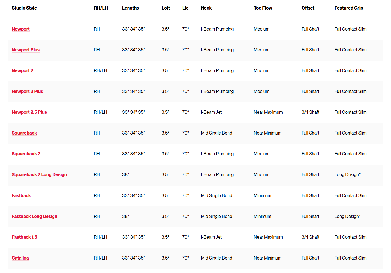The height and width of the screenshot is (273, 391).
Task: Click the Neck column header
Action: coord(206,8)
